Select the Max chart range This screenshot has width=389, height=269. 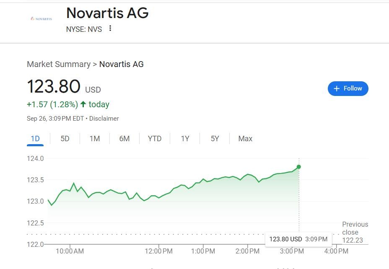coord(245,139)
